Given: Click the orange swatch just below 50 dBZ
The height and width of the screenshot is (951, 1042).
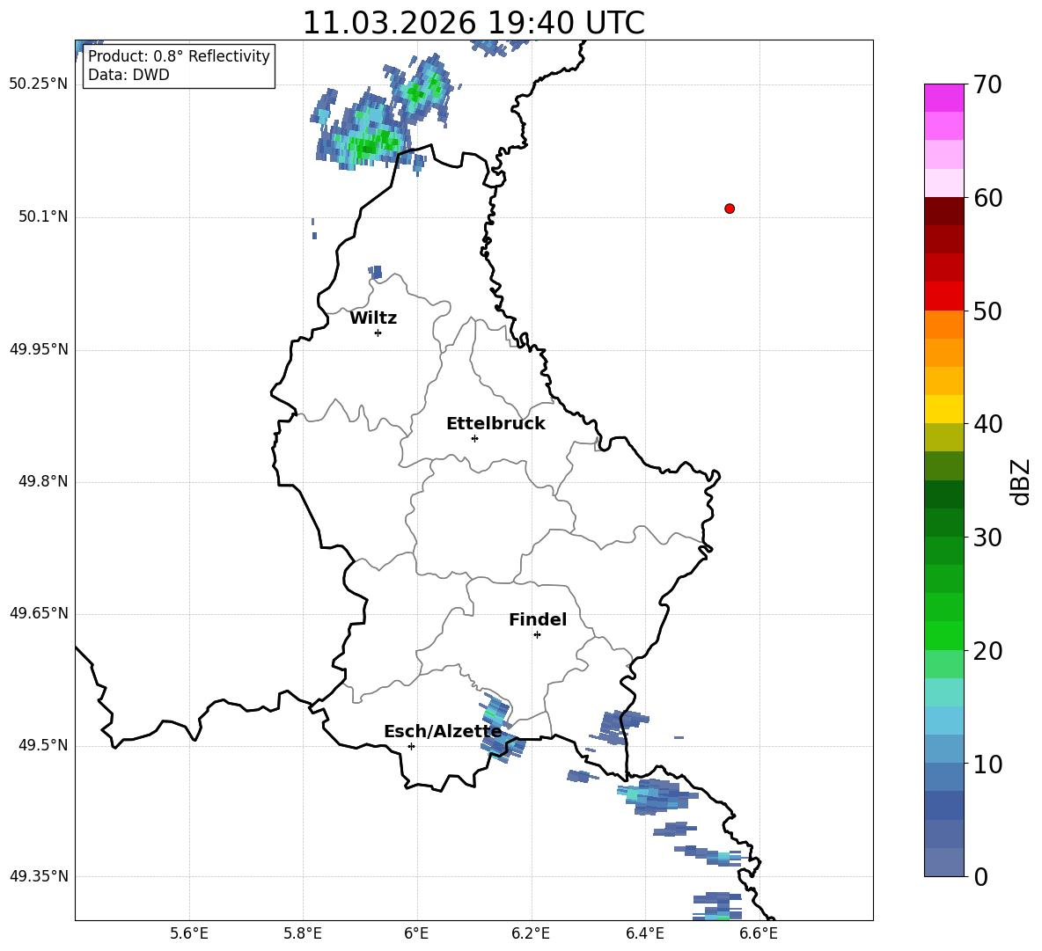Looking at the screenshot, I should [943, 324].
